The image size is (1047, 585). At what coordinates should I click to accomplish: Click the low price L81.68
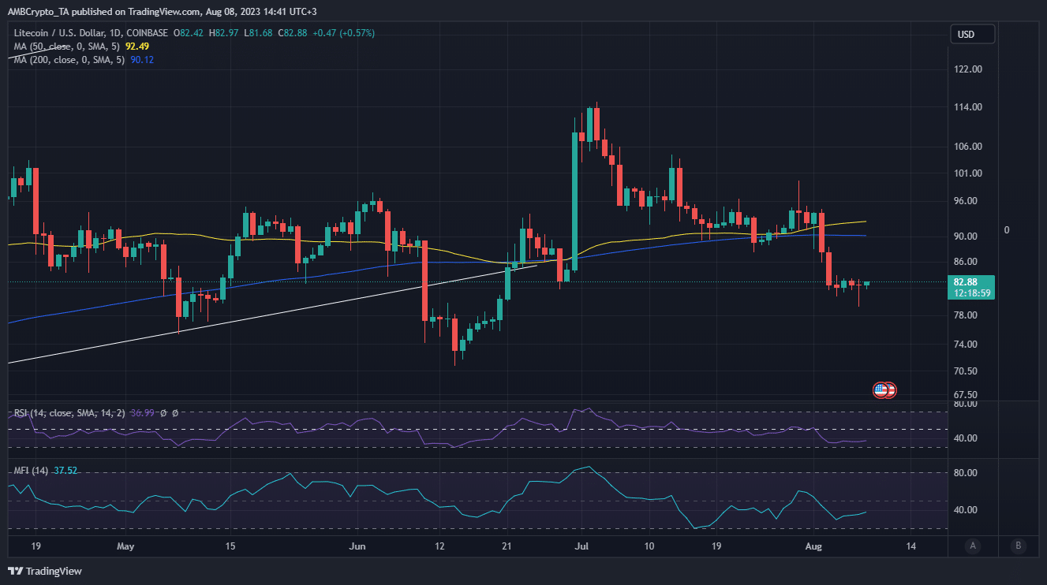coord(260,33)
